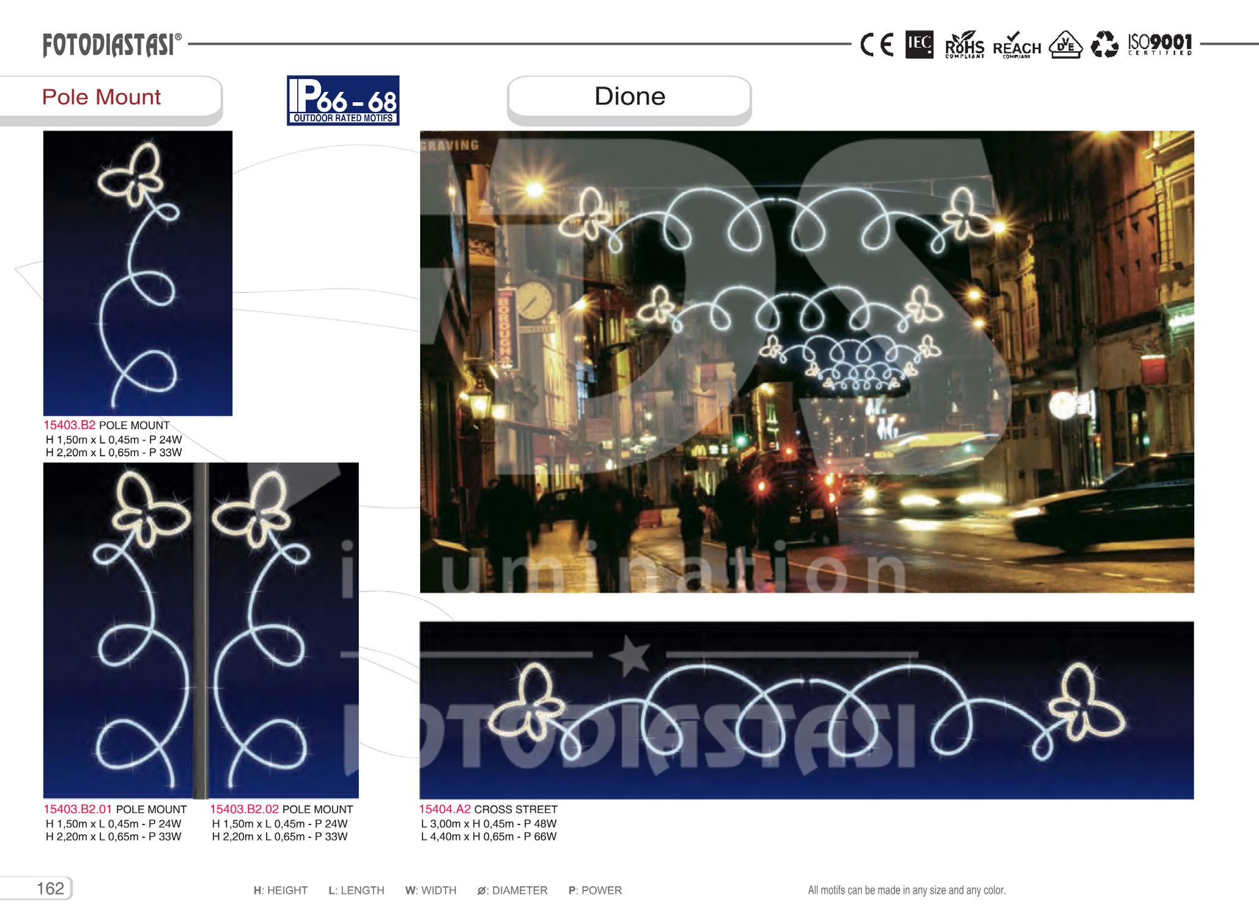Screen dimensions: 1259x915
Task: Select the Pole Mount tab label
Action: (102, 97)
